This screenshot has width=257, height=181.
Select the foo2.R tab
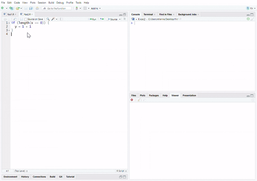point(26,14)
